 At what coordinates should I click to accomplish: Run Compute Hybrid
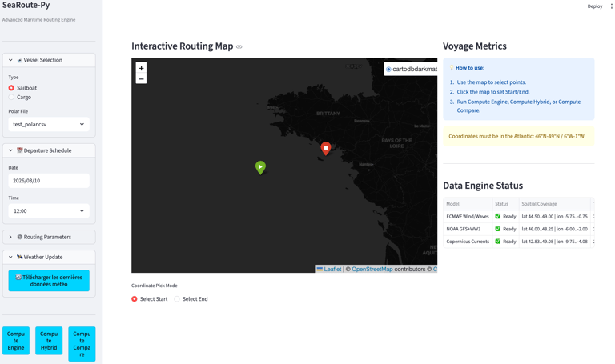[49, 341]
